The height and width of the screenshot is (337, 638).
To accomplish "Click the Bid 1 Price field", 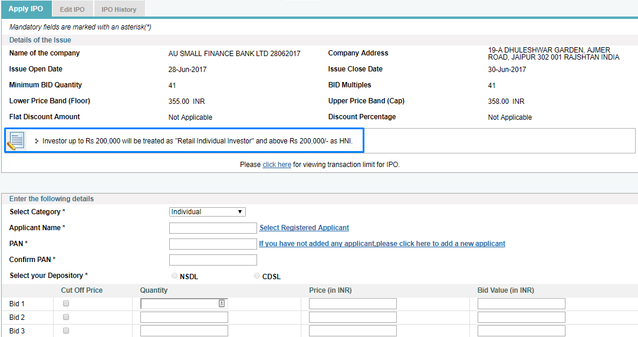I will (353, 303).
